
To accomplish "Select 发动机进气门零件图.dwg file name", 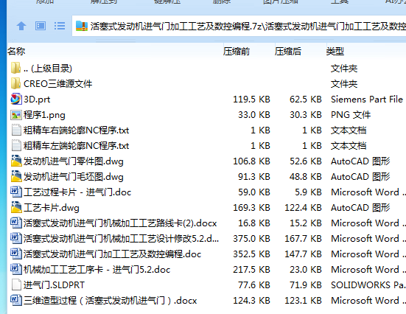I will (x=73, y=161).
